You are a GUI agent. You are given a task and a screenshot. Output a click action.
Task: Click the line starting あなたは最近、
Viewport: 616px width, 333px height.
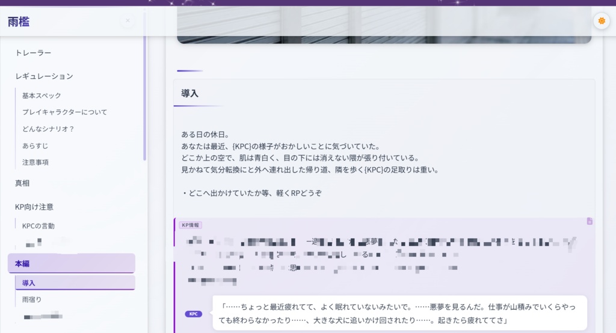pos(281,146)
